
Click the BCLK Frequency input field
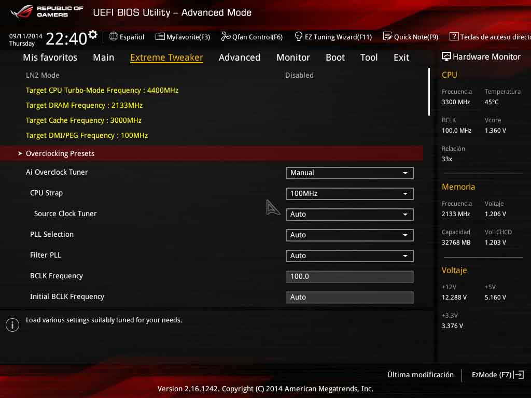(350, 277)
